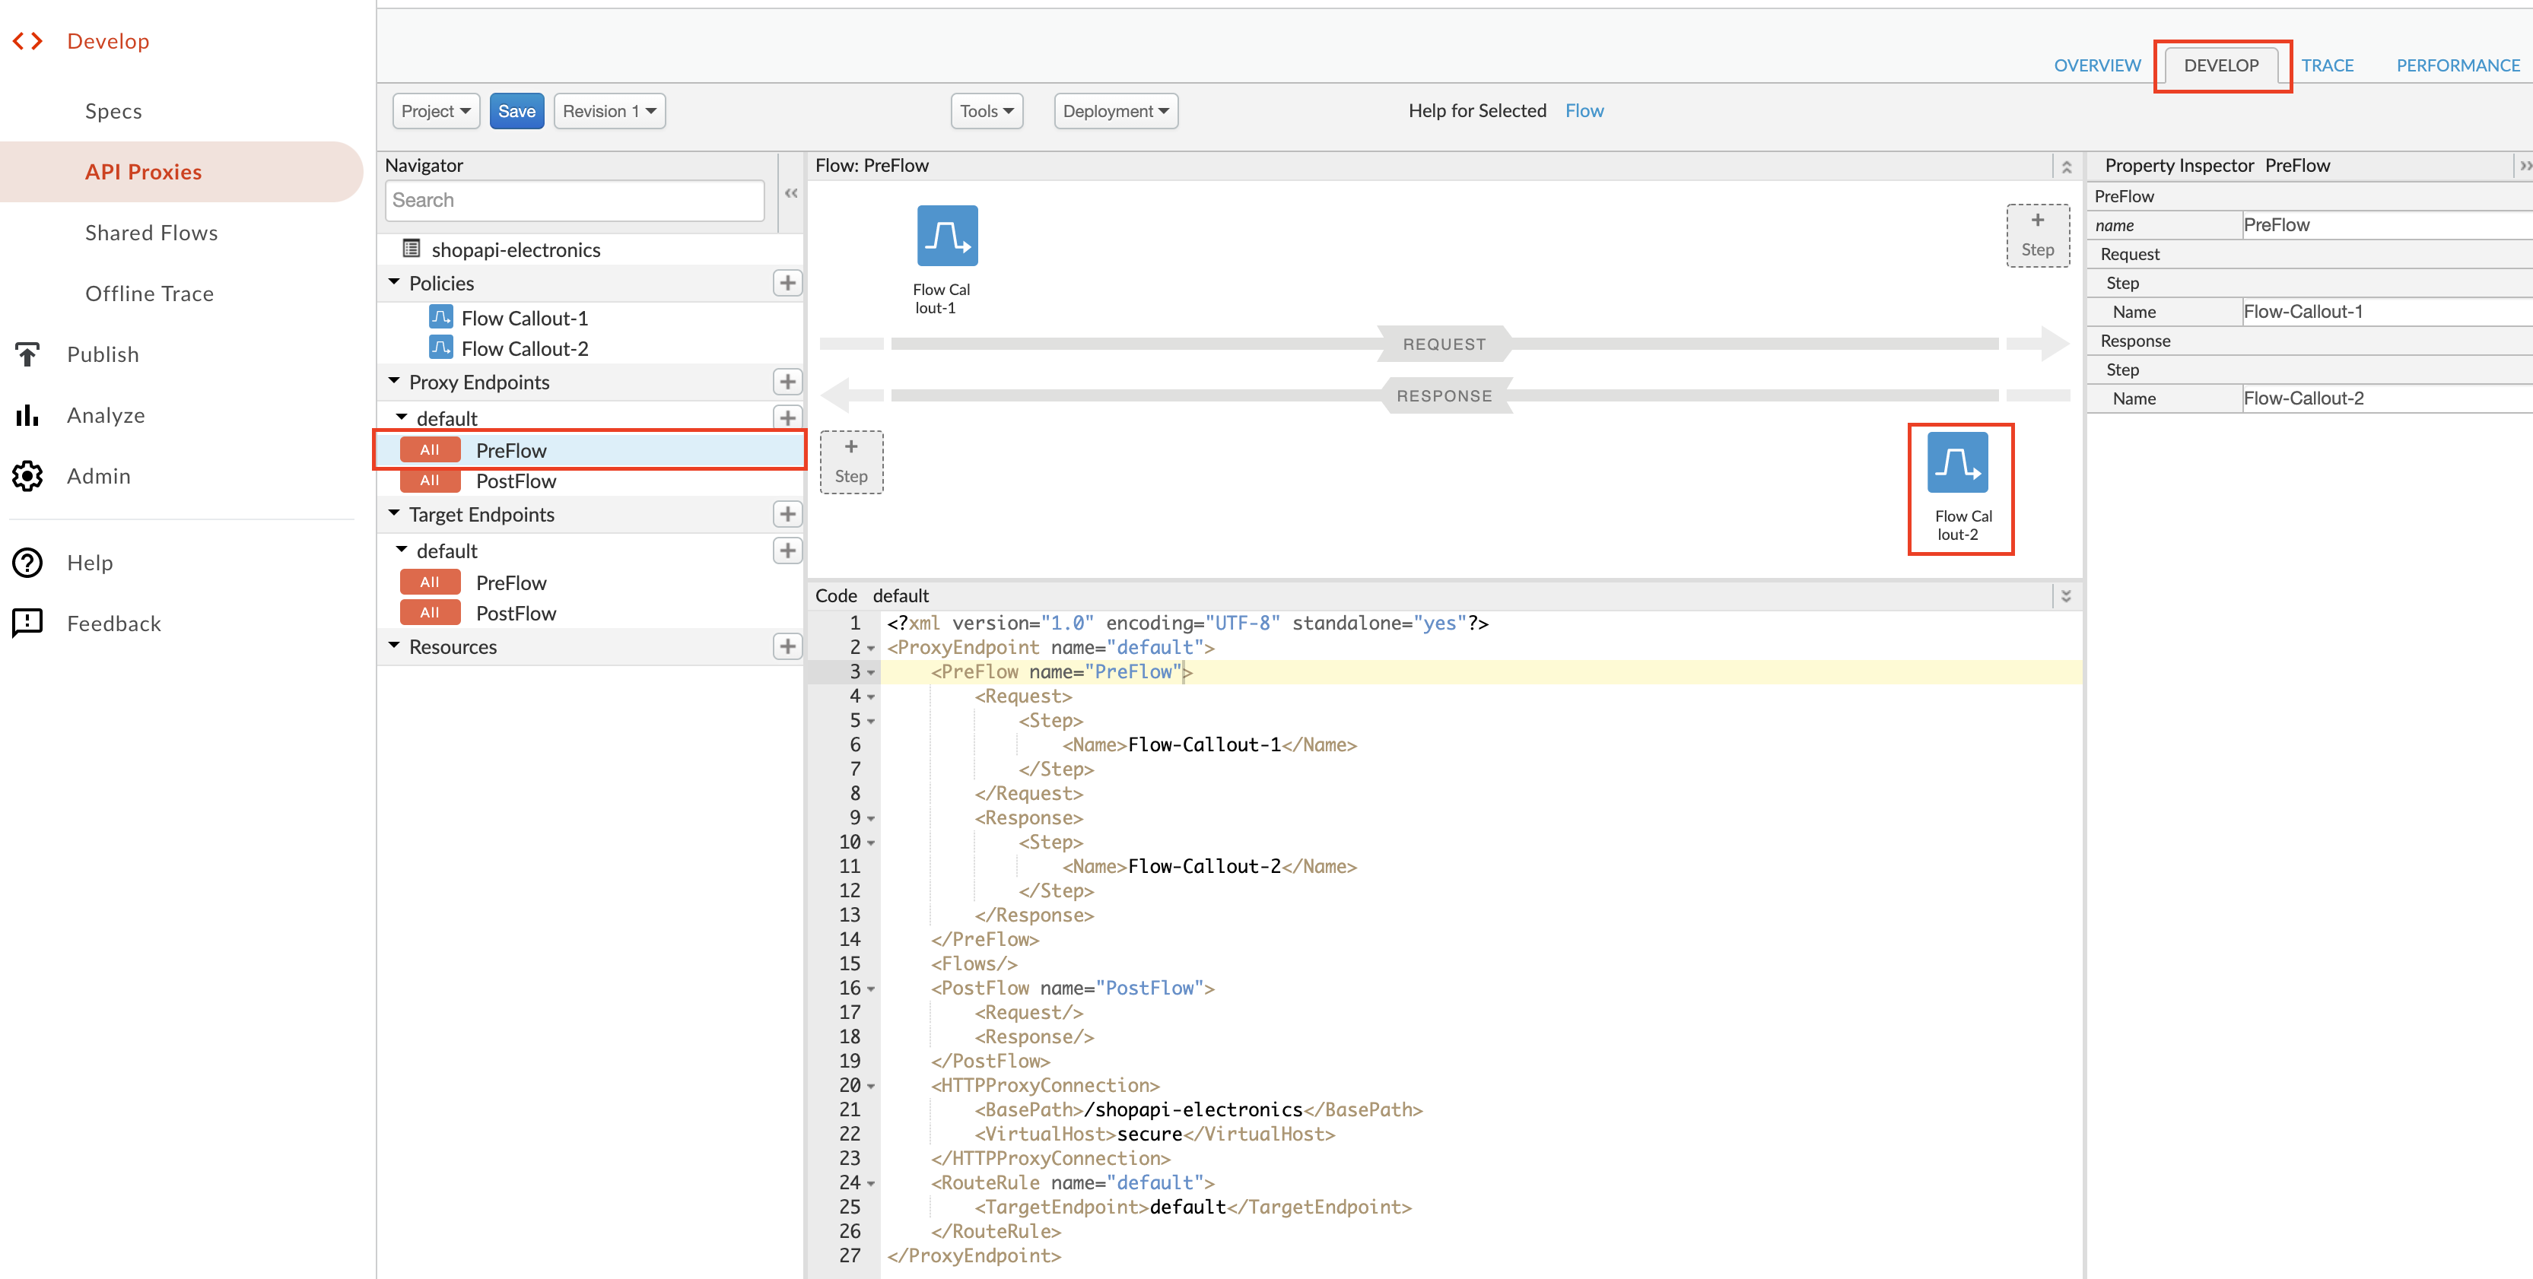Switch to the TRACE tab

(2327, 66)
